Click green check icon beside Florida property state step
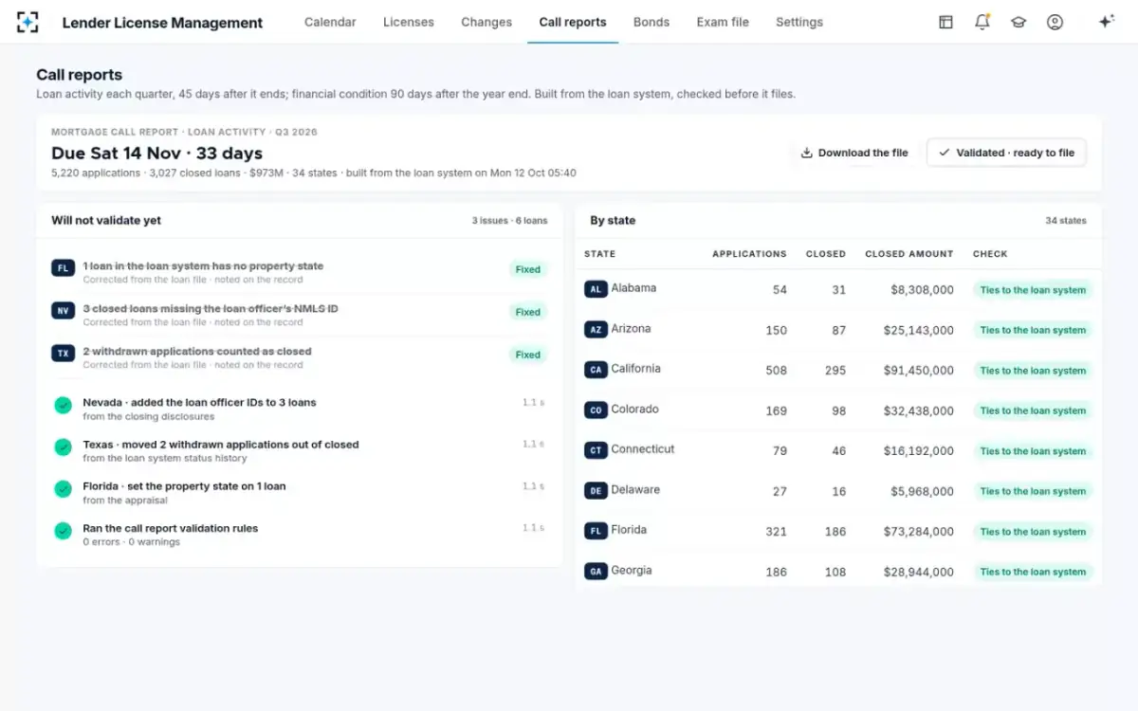Image resolution: width=1138 pixels, height=711 pixels. pyautogui.click(x=63, y=489)
